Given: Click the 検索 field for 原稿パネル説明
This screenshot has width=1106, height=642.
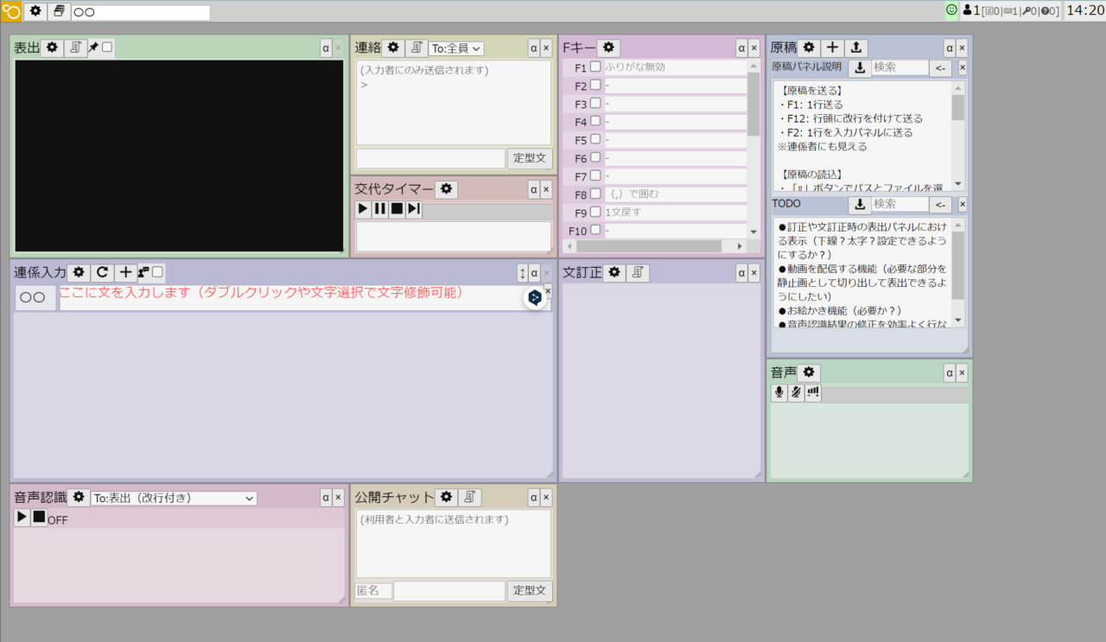Looking at the screenshot, I should 899,67.
